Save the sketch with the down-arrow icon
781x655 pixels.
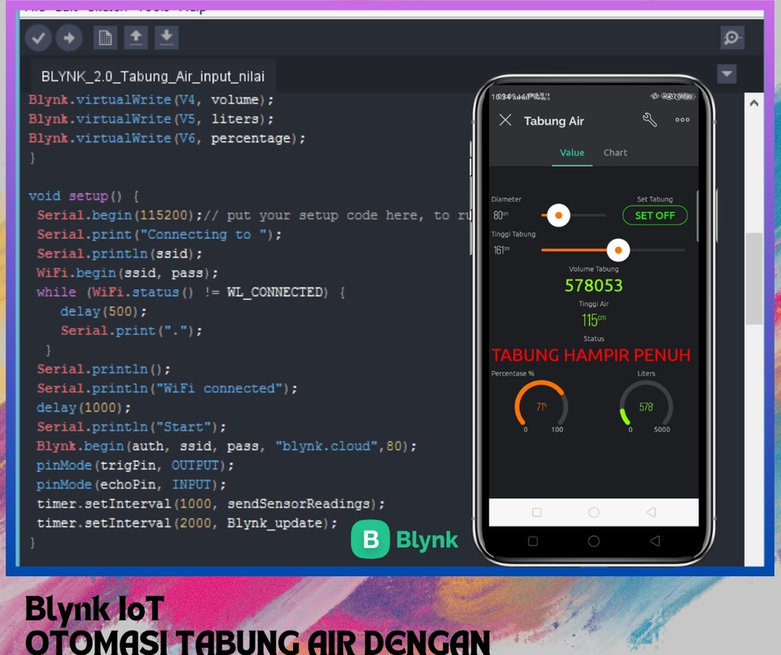click(x=167, y=38)
